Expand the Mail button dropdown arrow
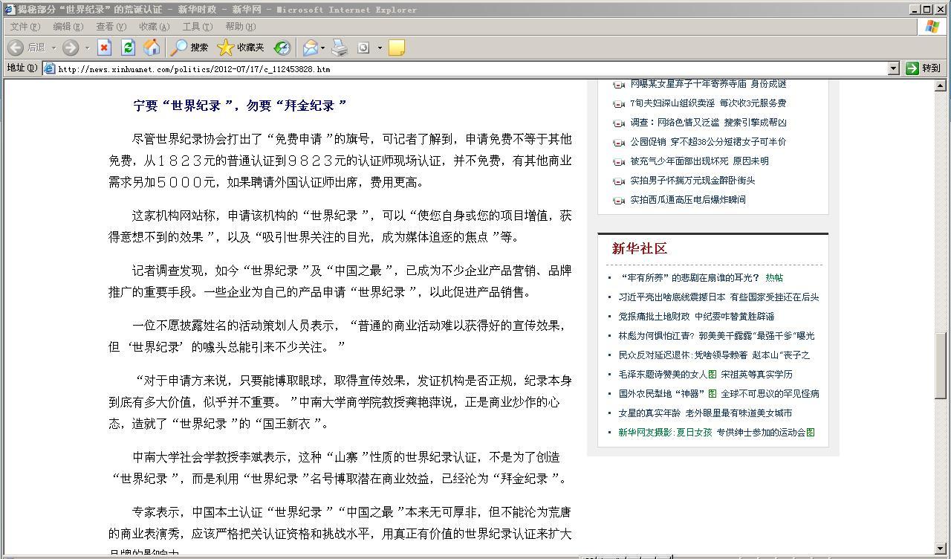This screenshot has width=951, height=559. [323, 48]
